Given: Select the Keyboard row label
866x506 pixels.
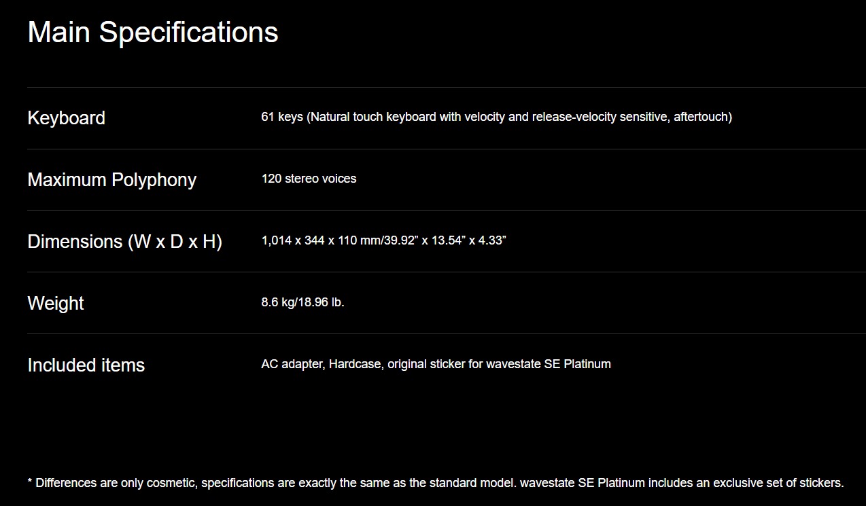Looking at the screenshot, I should pos(66,118).
